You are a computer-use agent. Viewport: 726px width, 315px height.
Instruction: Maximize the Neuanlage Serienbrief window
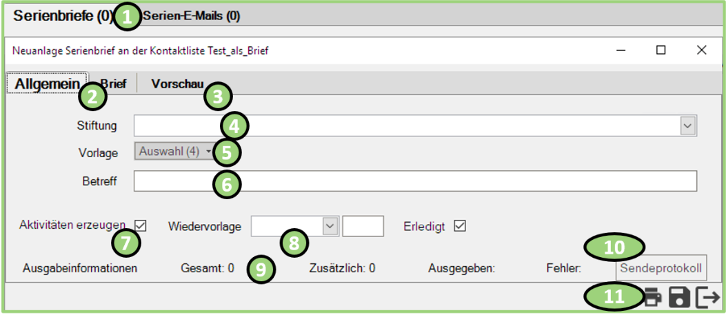(x=661, y=50)
